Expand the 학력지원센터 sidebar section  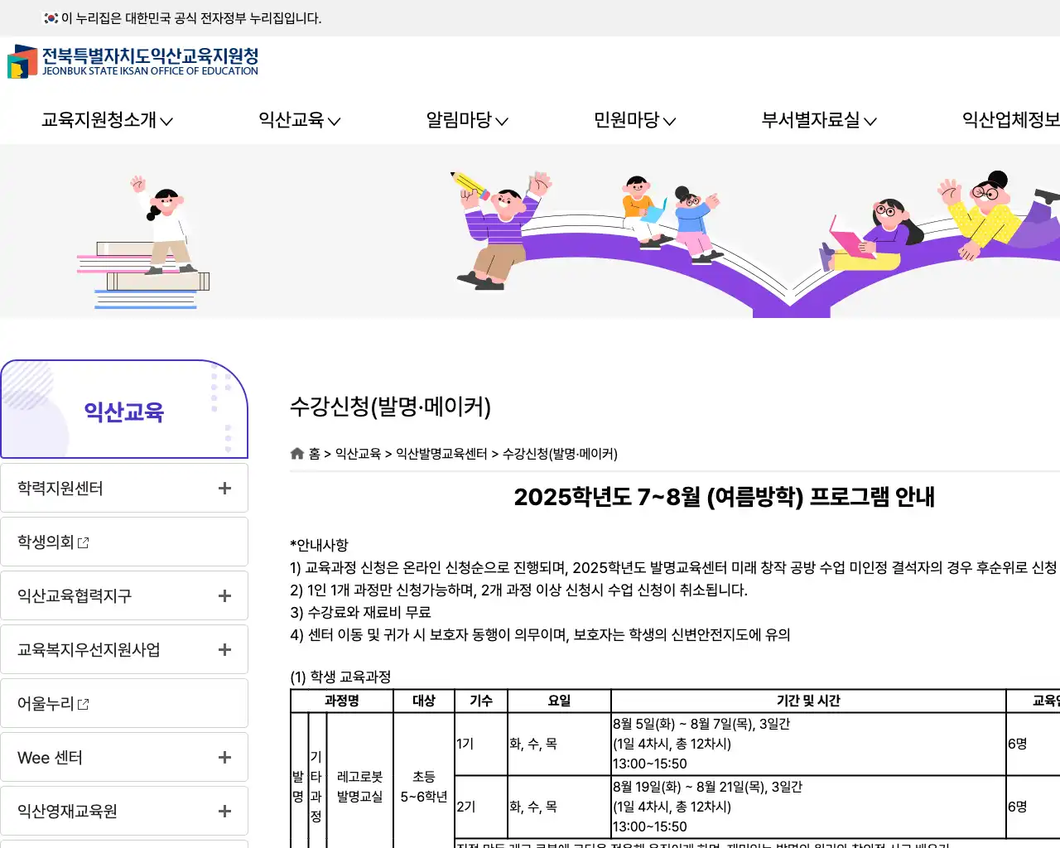tap(224, 488)
